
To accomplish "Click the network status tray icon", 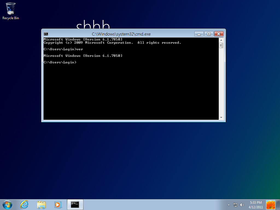I will (x=235, y=205).
